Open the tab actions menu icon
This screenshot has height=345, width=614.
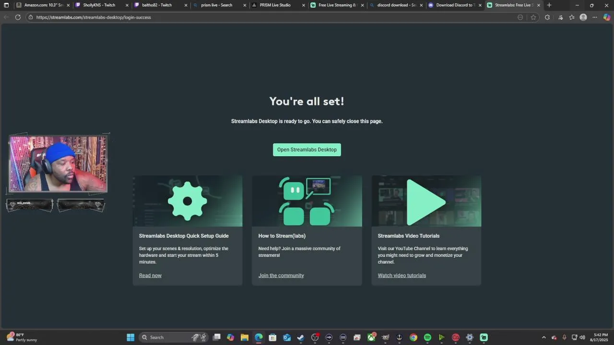pos(6,5)
